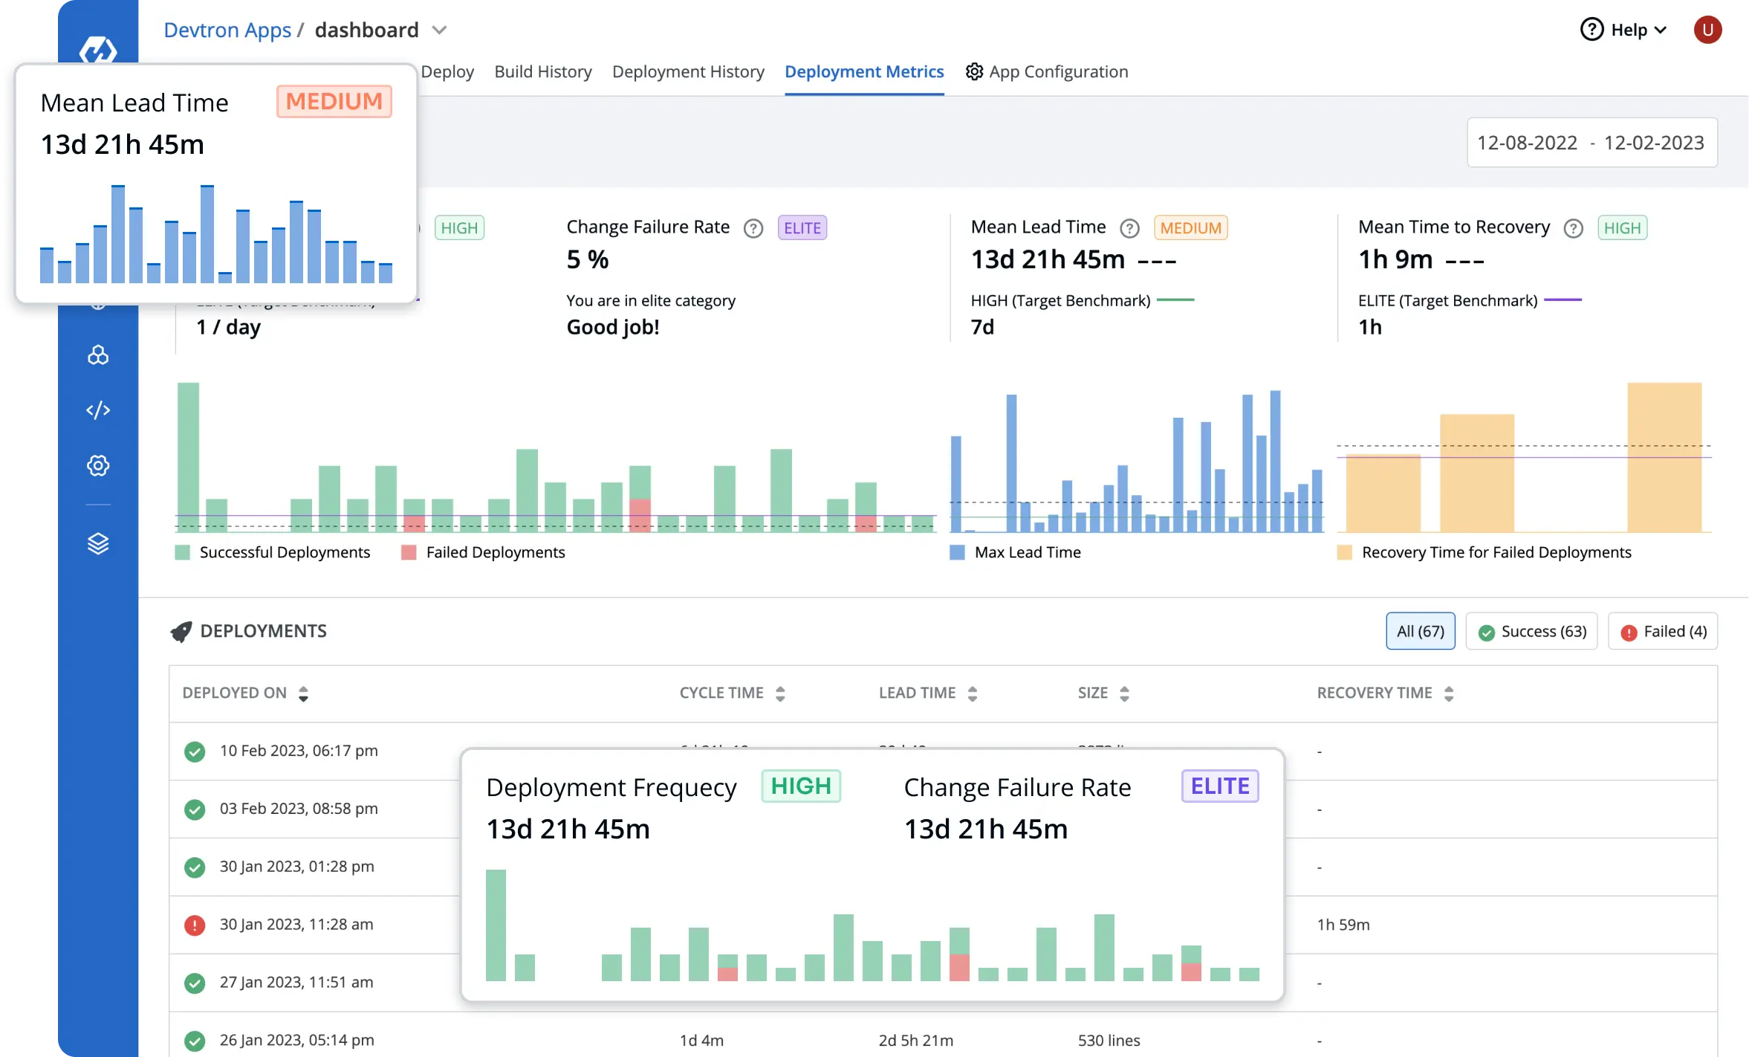Click the code brackets icon in sidebar

[98, 410]
